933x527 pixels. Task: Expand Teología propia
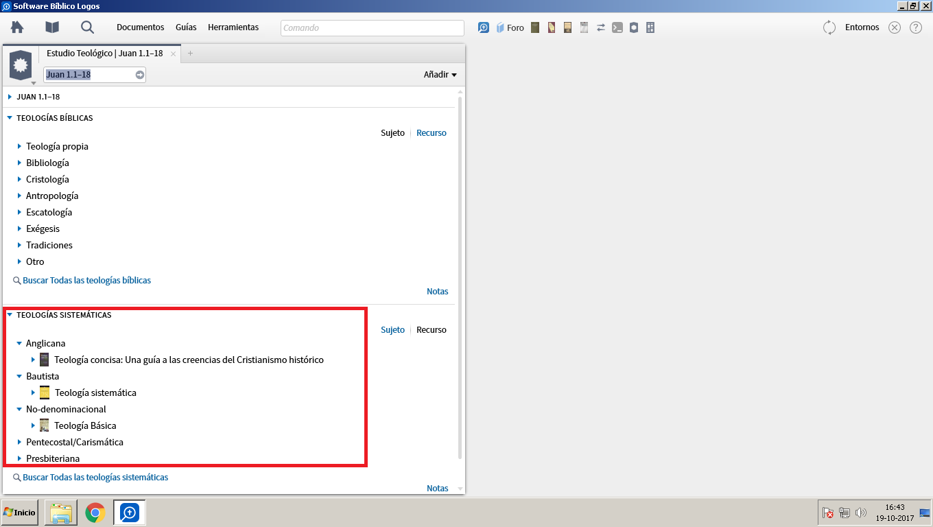20,146
